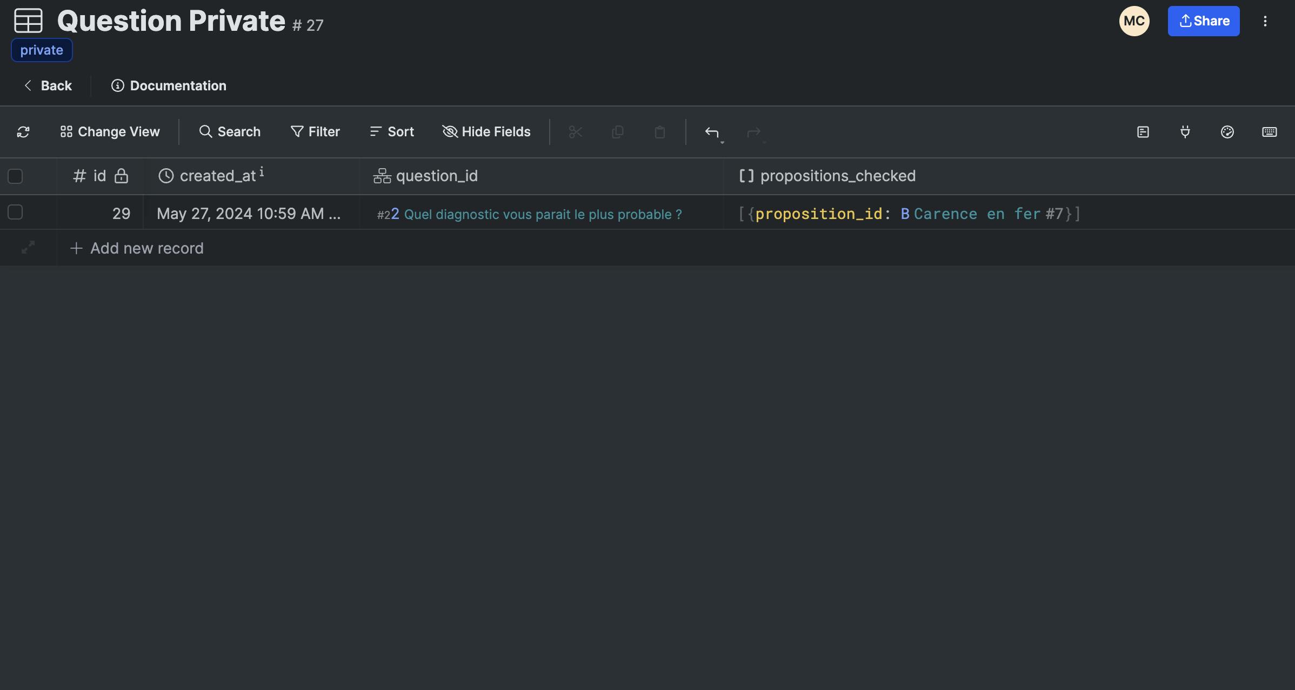1295x690 pixels.
Task: Click Add new record
Action: coord(137,248)
